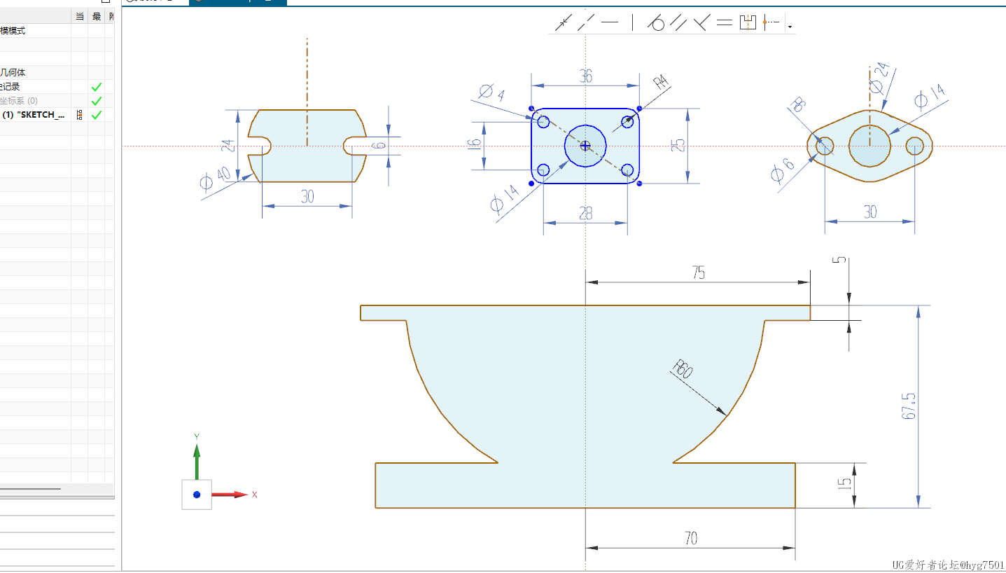The width and height of the screenshot is (1006, 573).
Task: Click the green checkmark in the SKETCH row
Action: [x=97, y=115]
